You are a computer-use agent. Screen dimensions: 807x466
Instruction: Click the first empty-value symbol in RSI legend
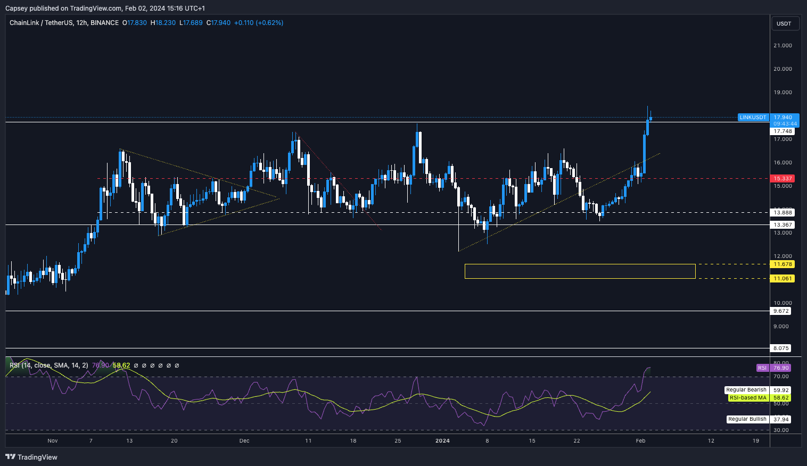136,365
